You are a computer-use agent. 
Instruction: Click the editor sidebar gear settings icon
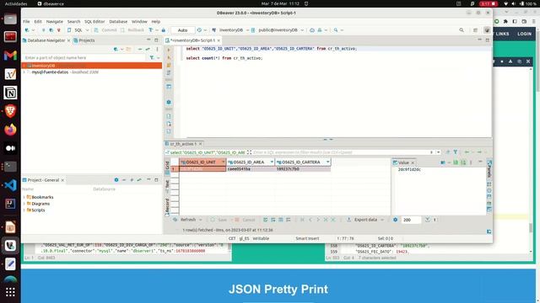[x=169, y=102]
